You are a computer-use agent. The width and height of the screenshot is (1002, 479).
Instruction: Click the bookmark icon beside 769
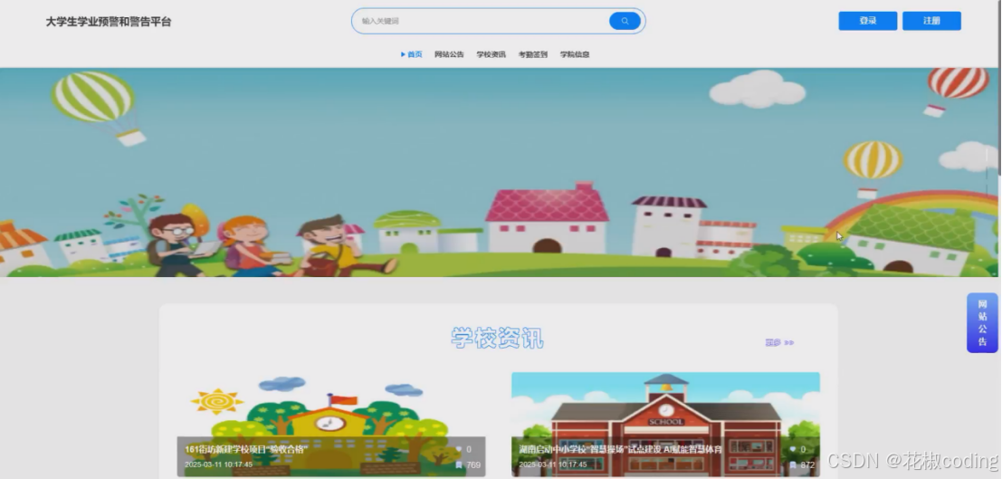tap(458, 465)
